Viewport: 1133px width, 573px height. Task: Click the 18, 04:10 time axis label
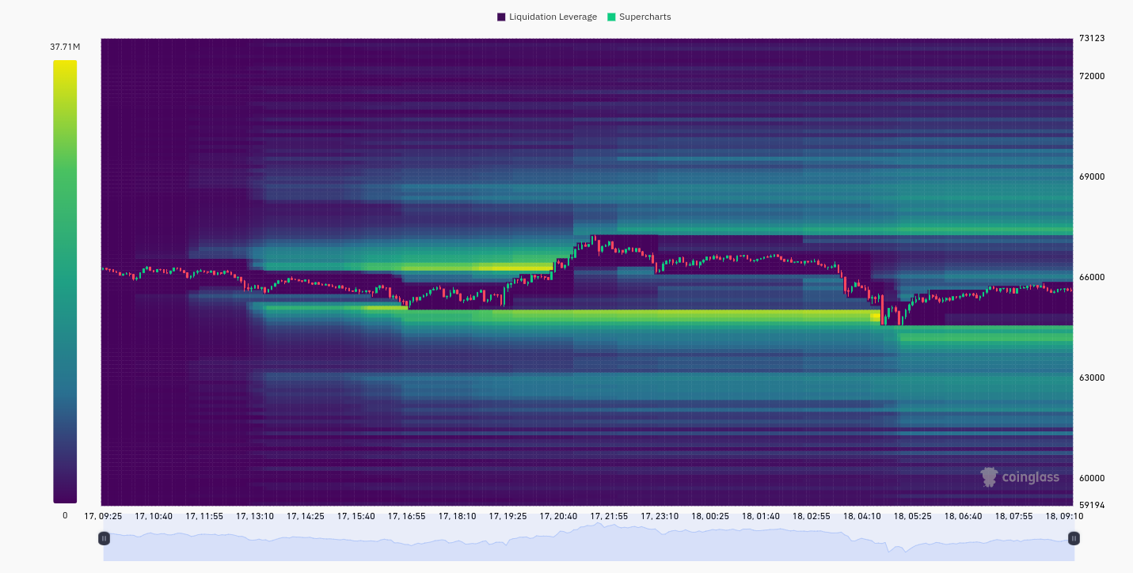coord(862,516)
